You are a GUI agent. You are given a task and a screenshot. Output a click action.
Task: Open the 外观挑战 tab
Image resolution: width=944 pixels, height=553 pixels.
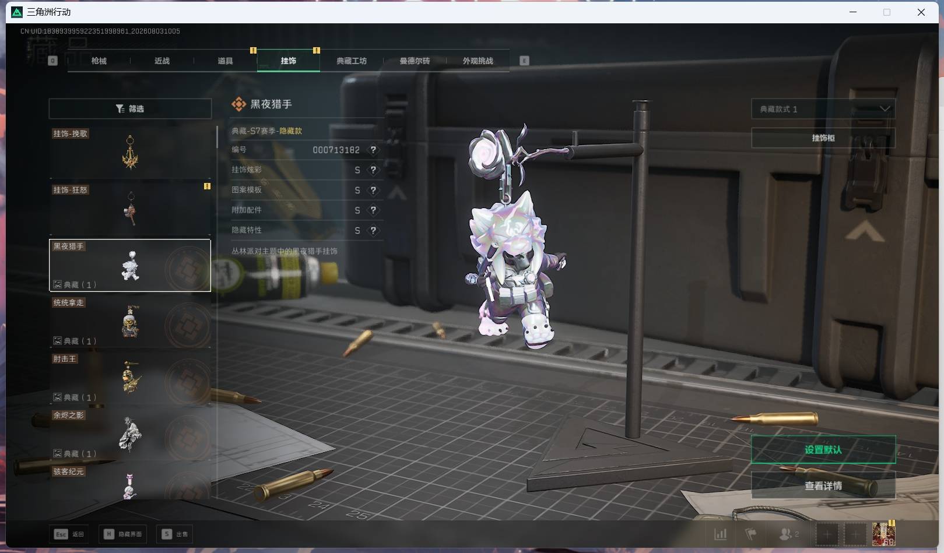478,61
